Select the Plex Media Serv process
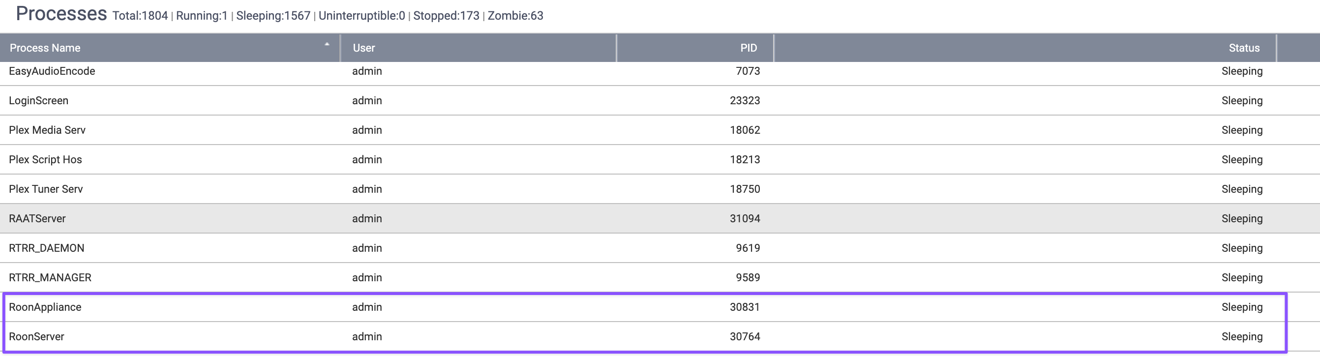 (x=660, y=130)
